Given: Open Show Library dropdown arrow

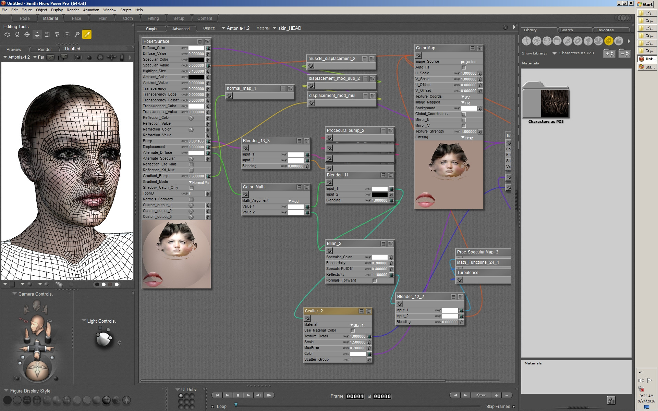Looking at the screenshot, I should pos(554,53).
